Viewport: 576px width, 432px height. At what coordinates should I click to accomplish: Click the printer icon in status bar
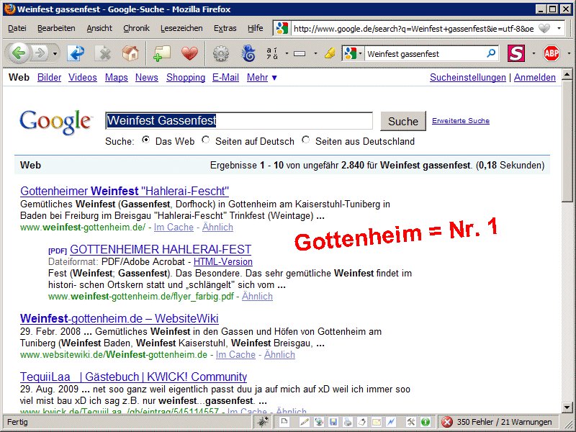(348, 422)
